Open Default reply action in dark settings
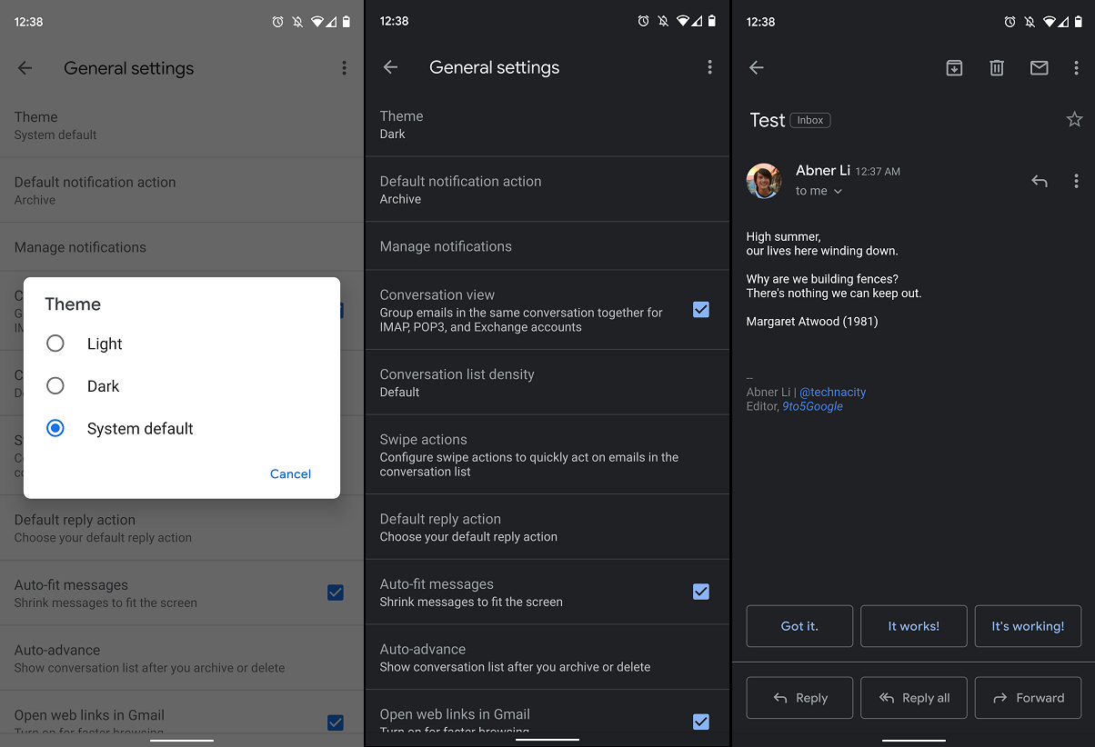 [547, 527]
